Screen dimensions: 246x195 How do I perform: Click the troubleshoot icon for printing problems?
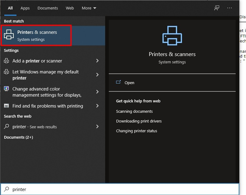[x=6, y=106]
